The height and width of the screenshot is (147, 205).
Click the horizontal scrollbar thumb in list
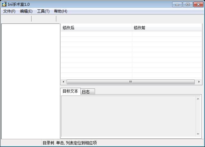130,82
